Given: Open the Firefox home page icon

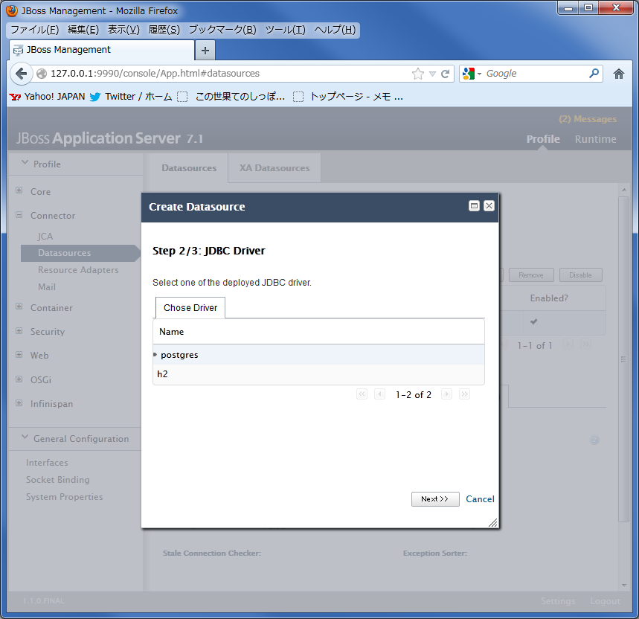Looking at the screenshot, I should click(619, 74).
